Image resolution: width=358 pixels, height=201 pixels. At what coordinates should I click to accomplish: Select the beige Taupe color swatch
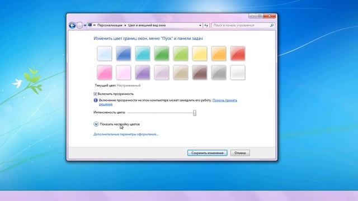point(181,73)
